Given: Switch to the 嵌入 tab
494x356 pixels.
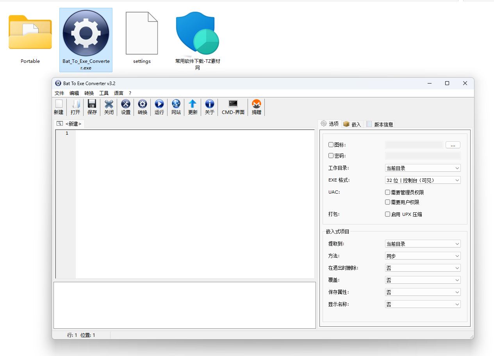Looking at the screenshot, I should [x=352, y=125].
